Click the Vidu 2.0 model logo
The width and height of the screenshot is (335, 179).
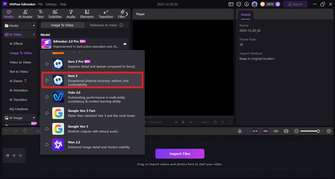(x=58, y=97)
